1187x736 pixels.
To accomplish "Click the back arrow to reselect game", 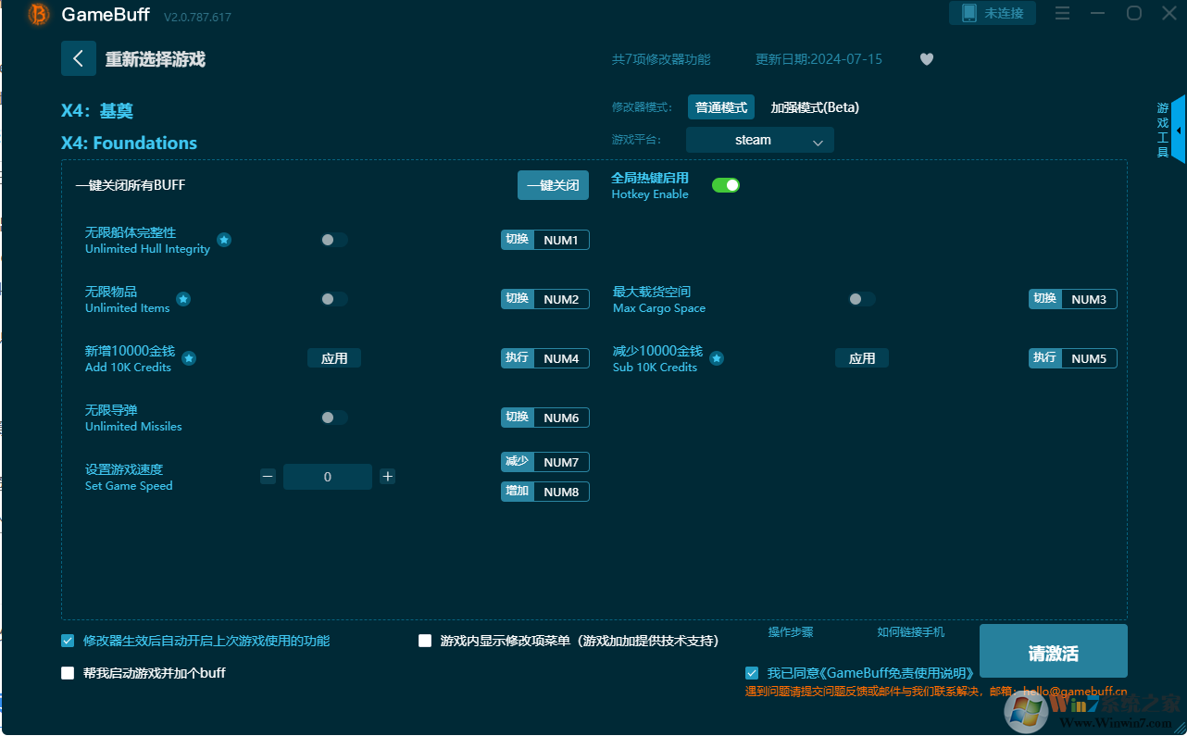I will tap(79, 58).
